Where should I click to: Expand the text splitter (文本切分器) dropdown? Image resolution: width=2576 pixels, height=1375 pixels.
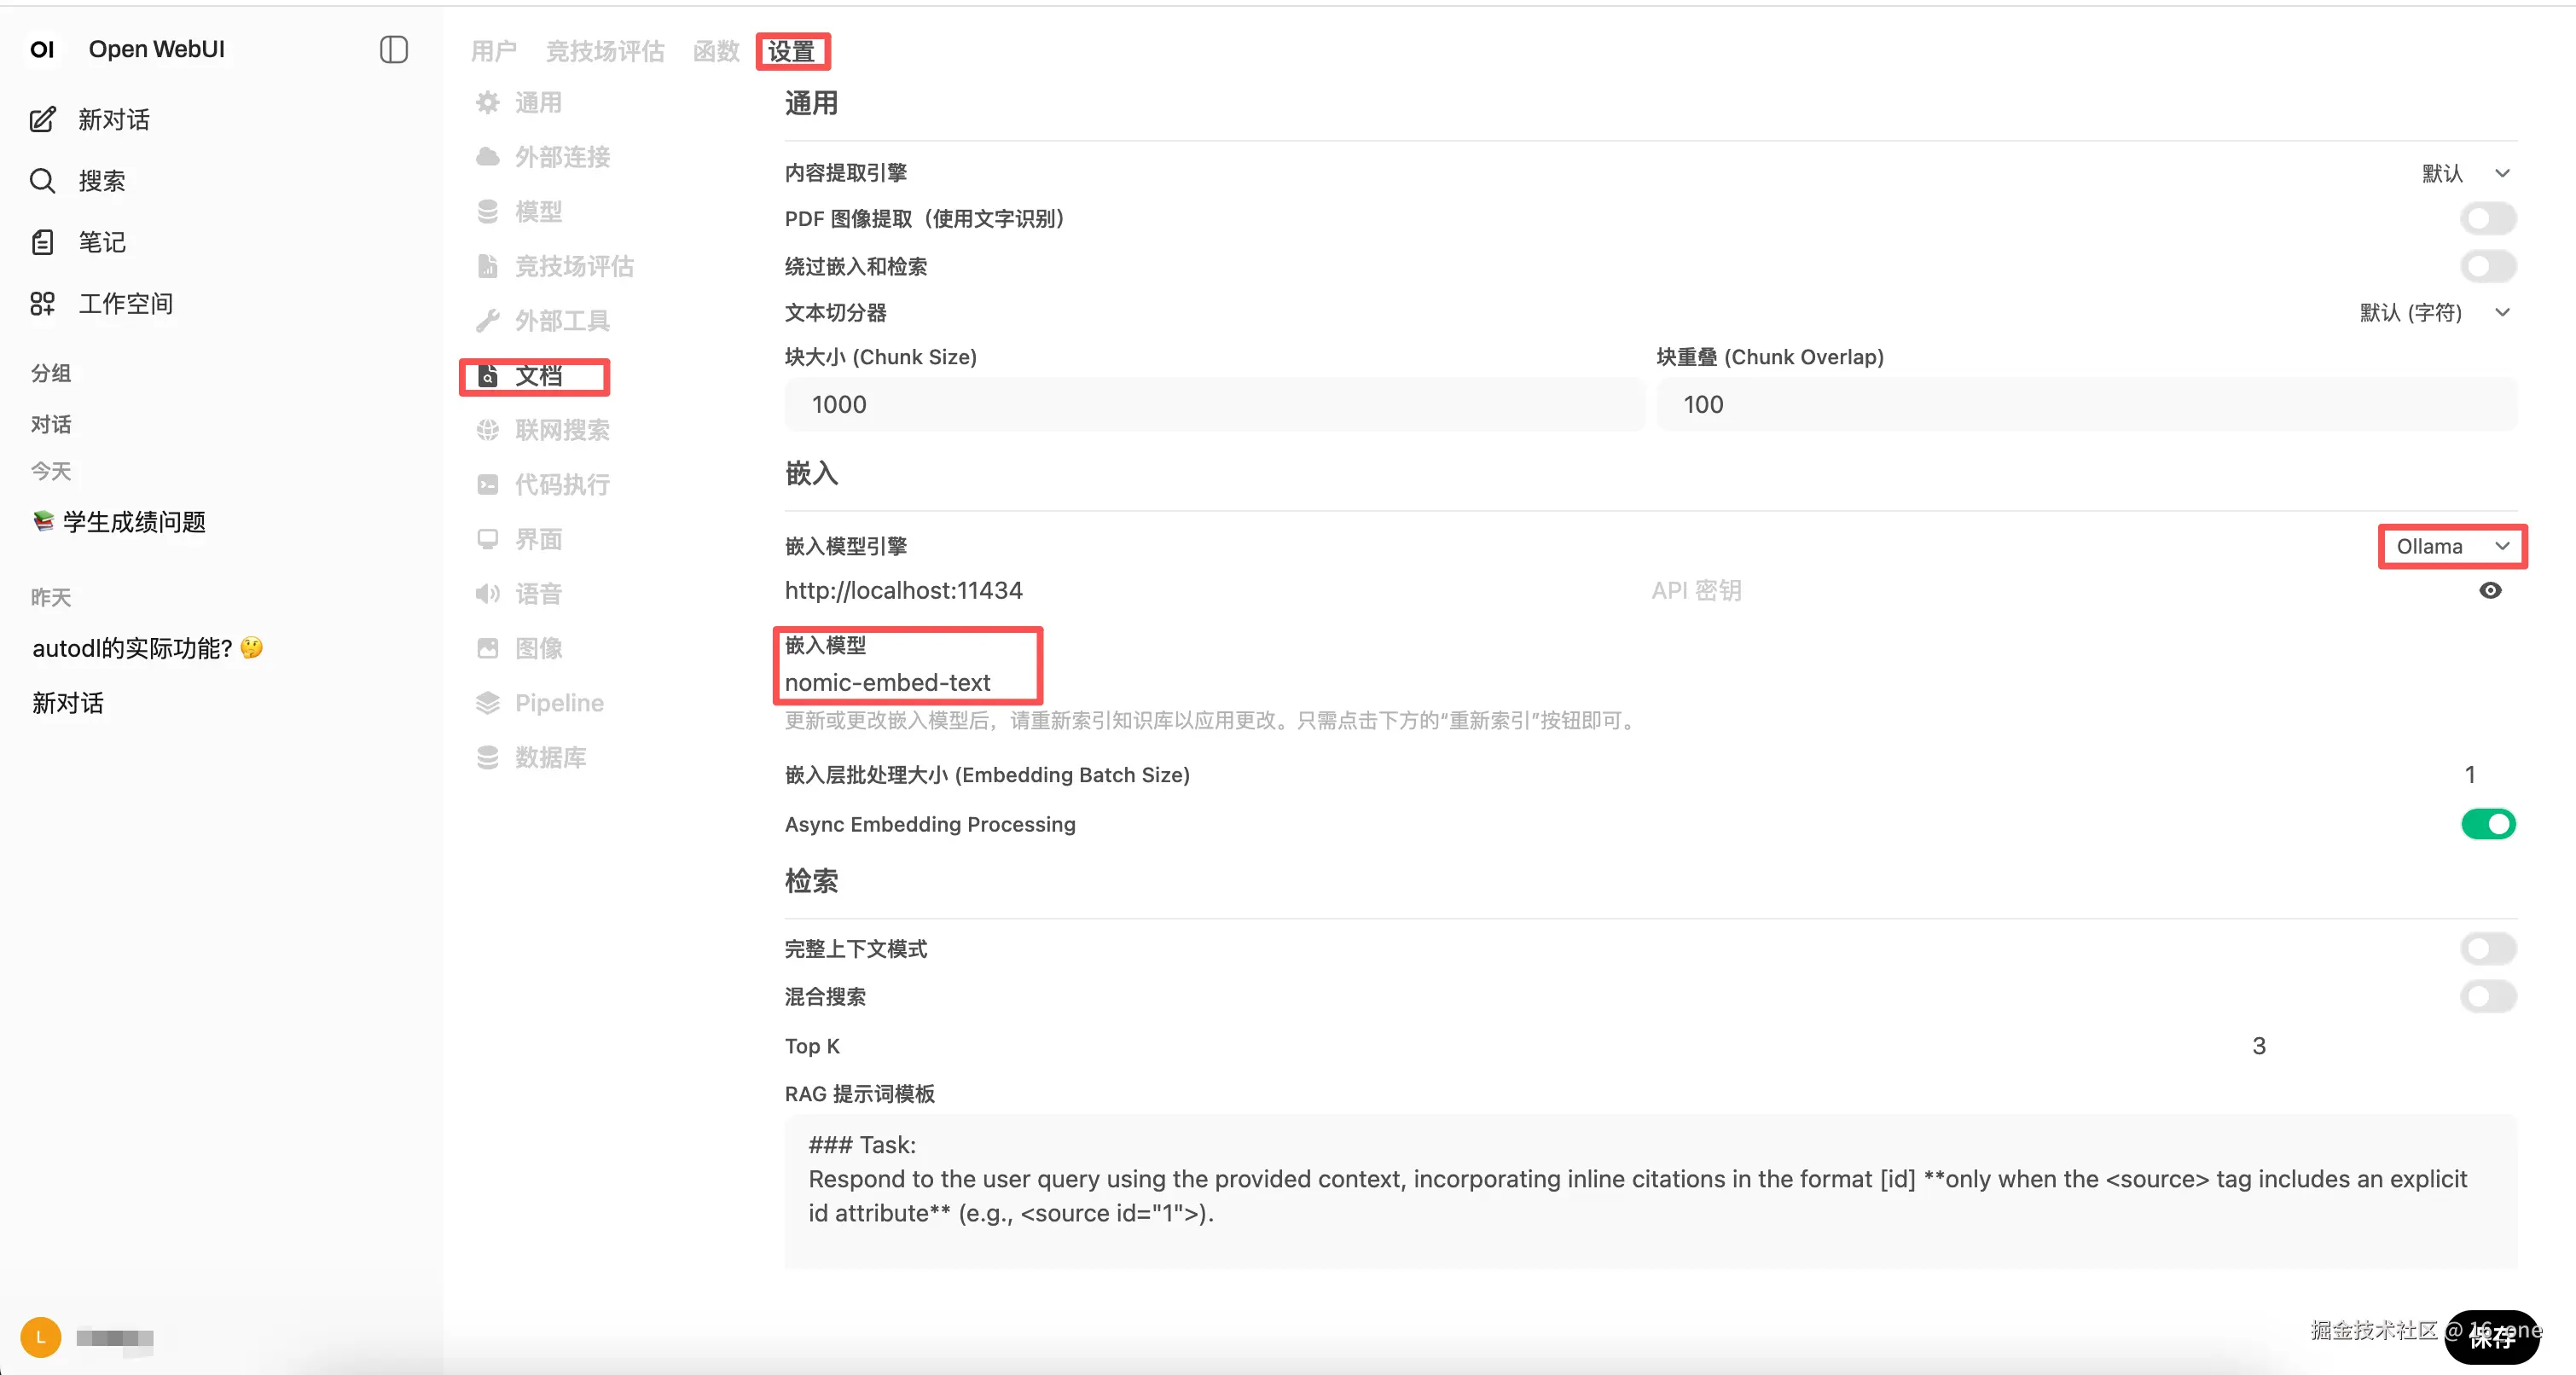(x=2434, y=313)
